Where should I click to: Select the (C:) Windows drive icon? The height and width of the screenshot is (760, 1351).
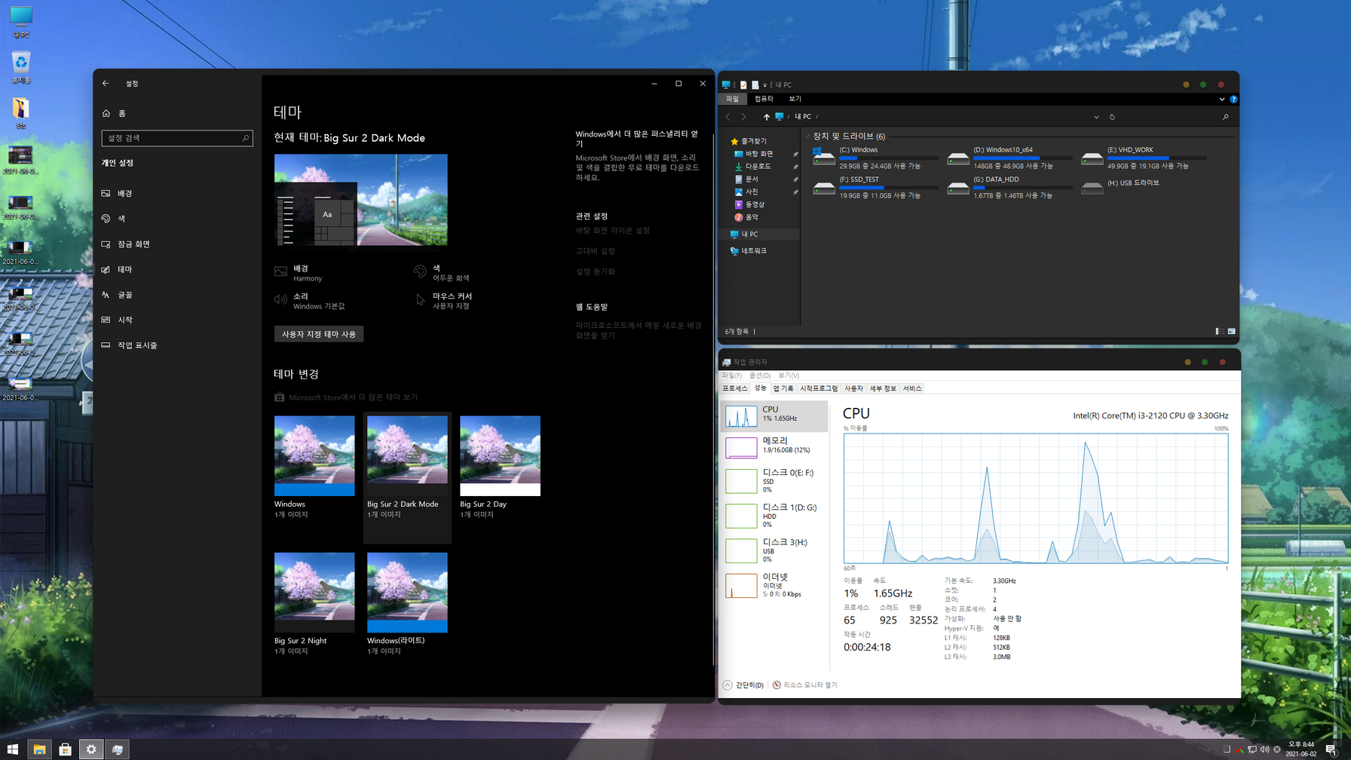pyautogui.click(x=823, y=157)
